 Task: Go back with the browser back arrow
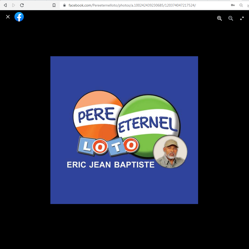(x=5, y=5)
